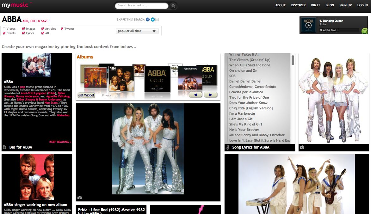
Task: Show previous albums with left arrow
Action: tap(195, 95)
